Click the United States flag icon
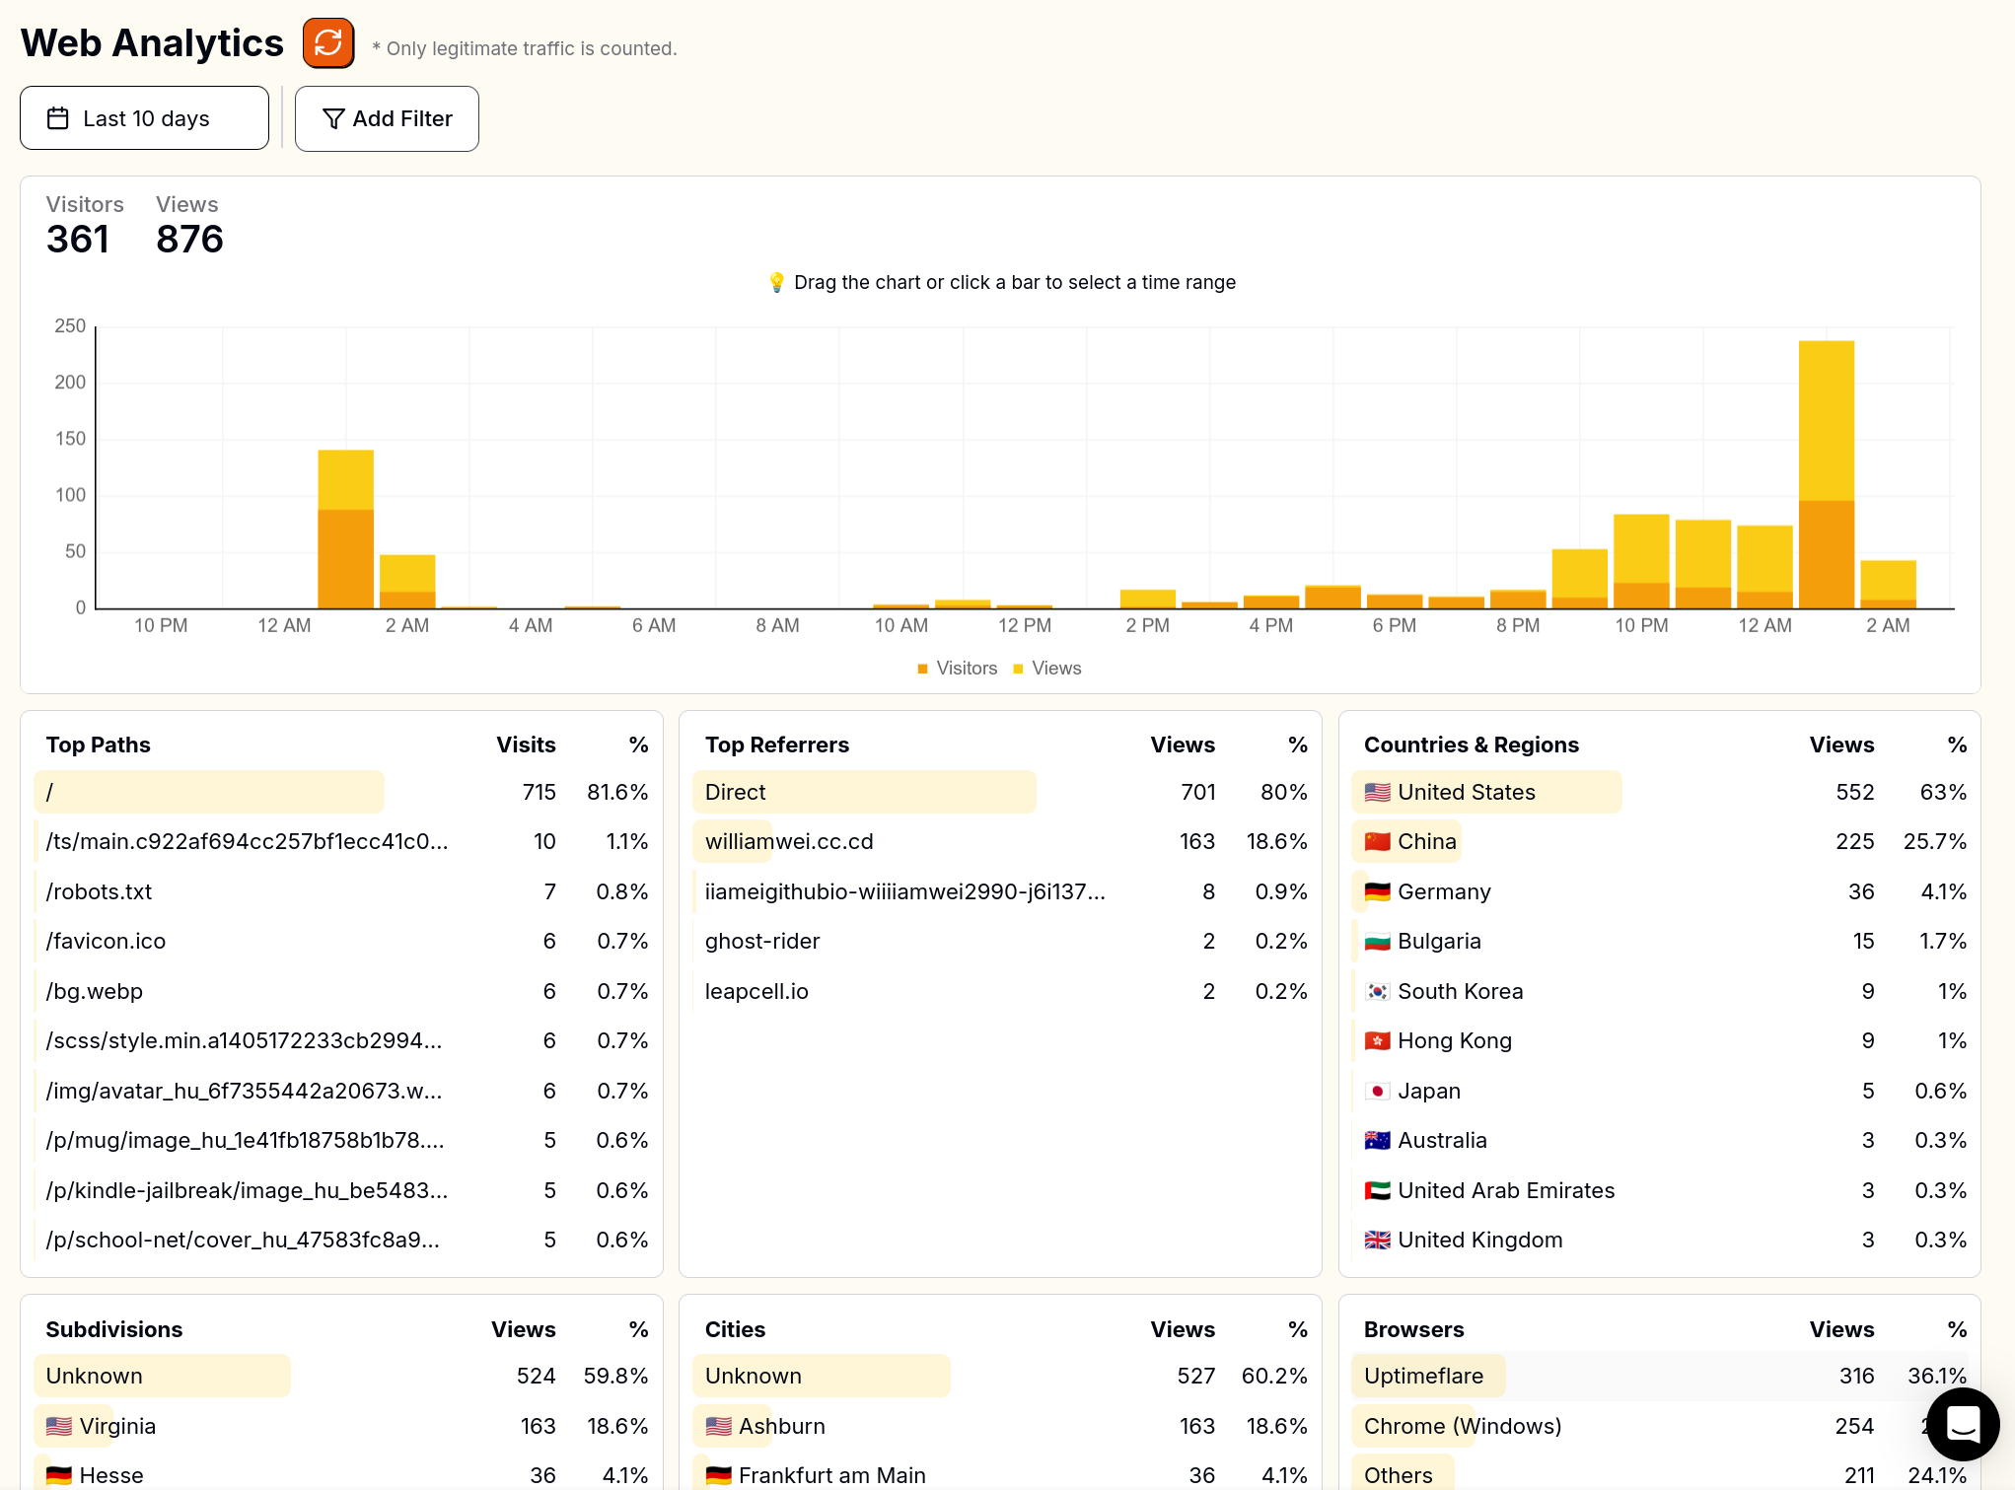 pos(1377,792)
